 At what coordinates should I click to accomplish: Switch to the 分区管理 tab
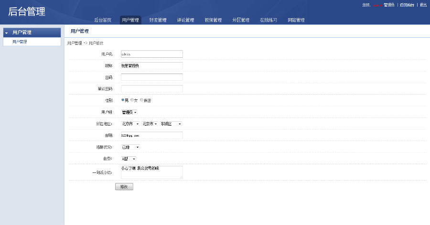click(241, 20)
